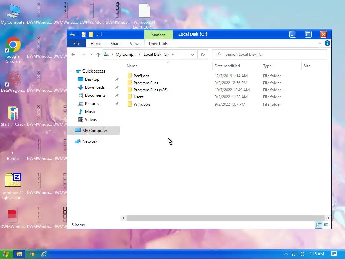Select the Program Files (x86) folder

point(148,90)
